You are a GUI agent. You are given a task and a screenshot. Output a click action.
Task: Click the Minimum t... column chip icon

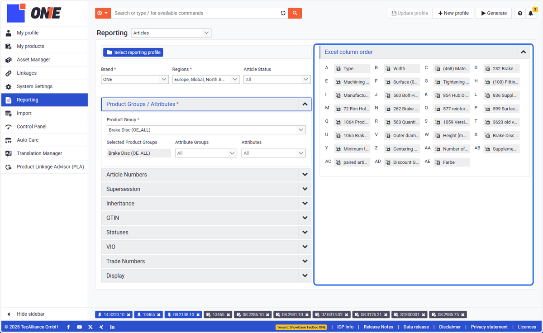338,149
